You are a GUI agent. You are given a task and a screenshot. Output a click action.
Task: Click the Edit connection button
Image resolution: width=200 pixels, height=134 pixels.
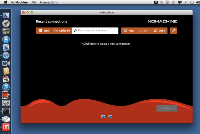coord(144,31)
